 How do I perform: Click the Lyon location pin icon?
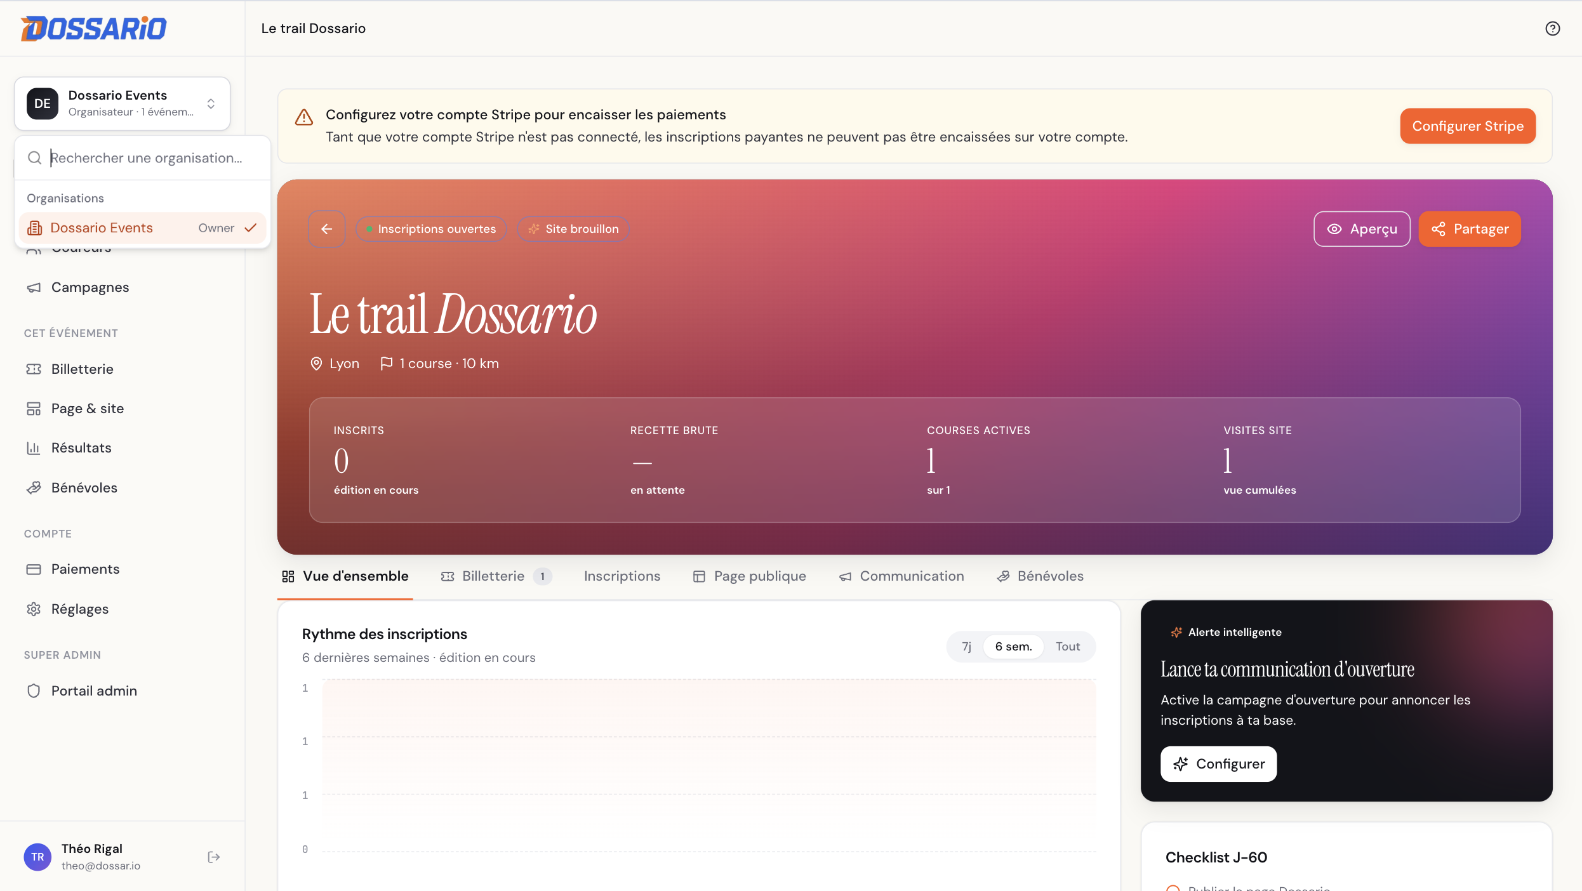316,364
